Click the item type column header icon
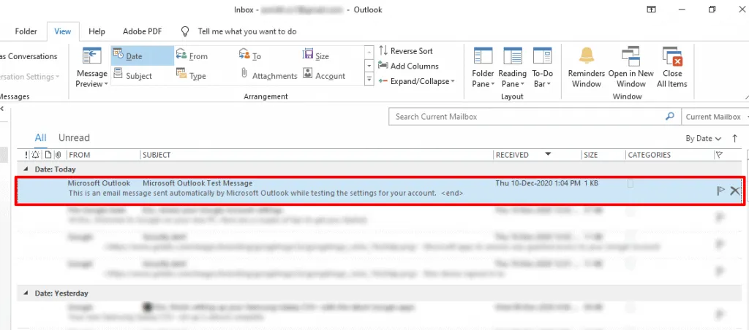 tap(48, 155)
